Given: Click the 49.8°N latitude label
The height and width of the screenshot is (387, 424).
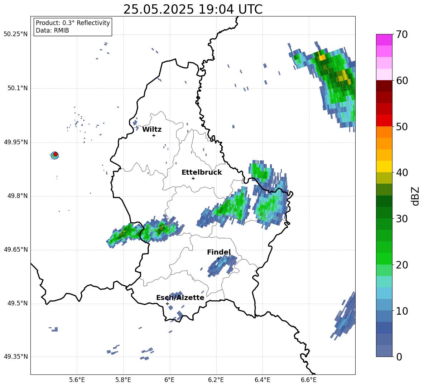Looking at the screenshot, I should [18, 196].
